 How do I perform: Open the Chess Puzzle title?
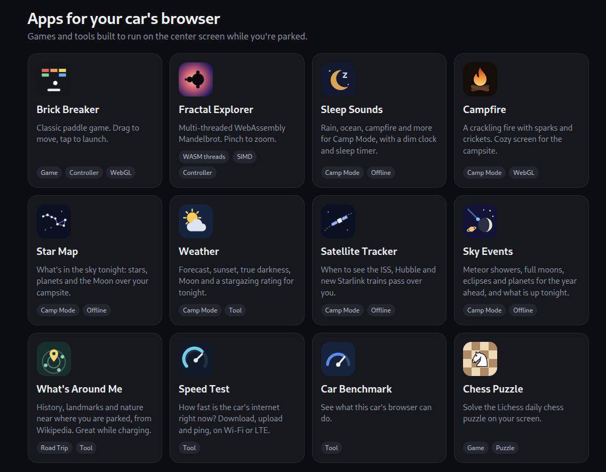click(x=493, y=389)
